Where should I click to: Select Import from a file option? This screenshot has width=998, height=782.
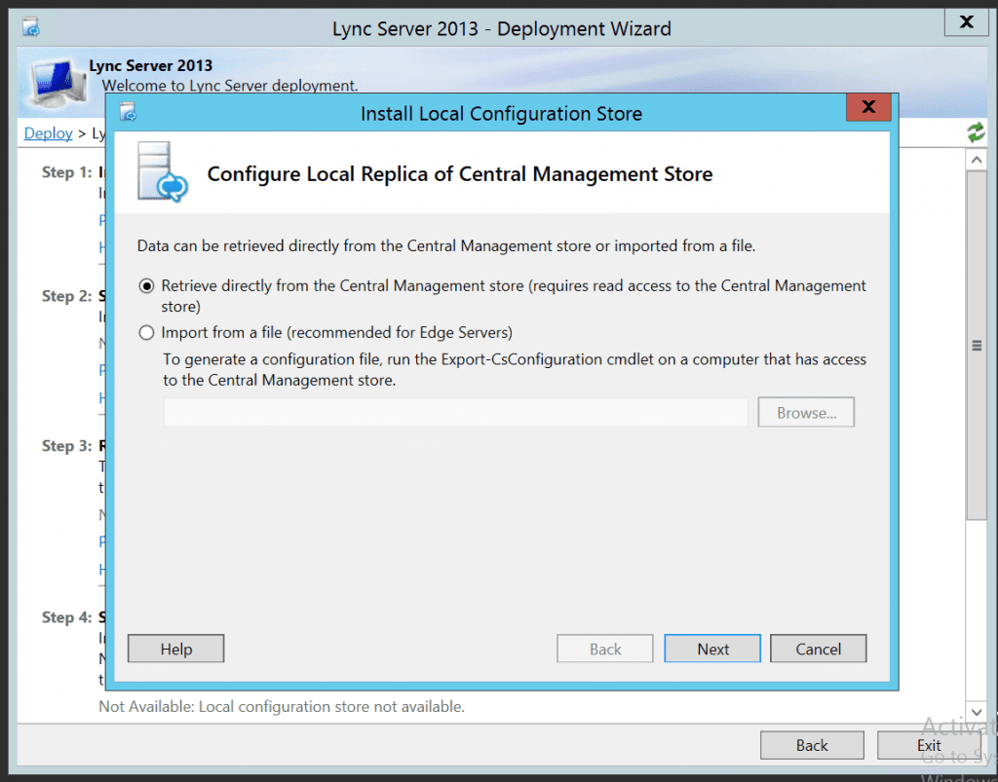coord(146,332)
